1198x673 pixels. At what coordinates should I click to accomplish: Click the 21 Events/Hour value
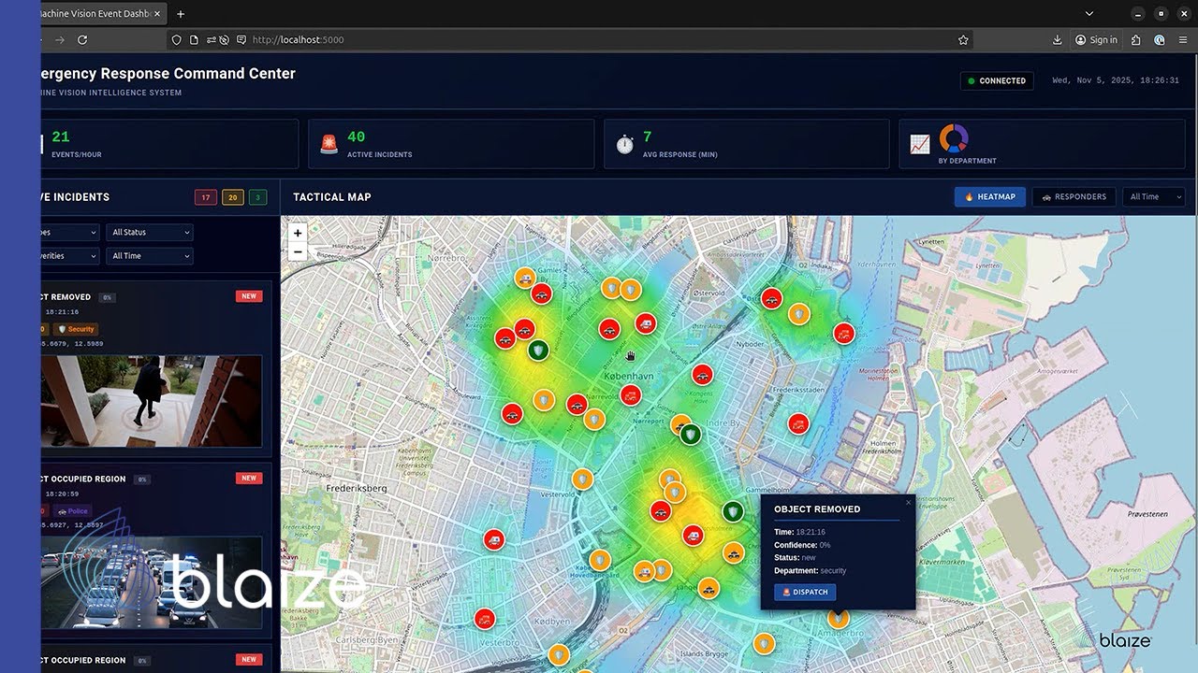[x=61, y=137]
